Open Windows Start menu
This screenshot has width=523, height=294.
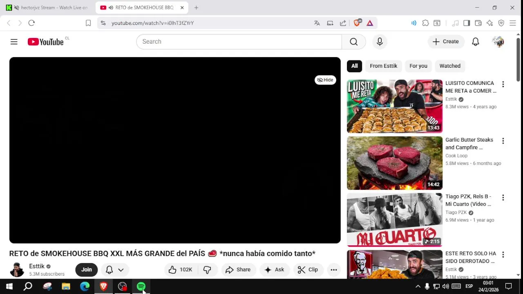point(9,287)
